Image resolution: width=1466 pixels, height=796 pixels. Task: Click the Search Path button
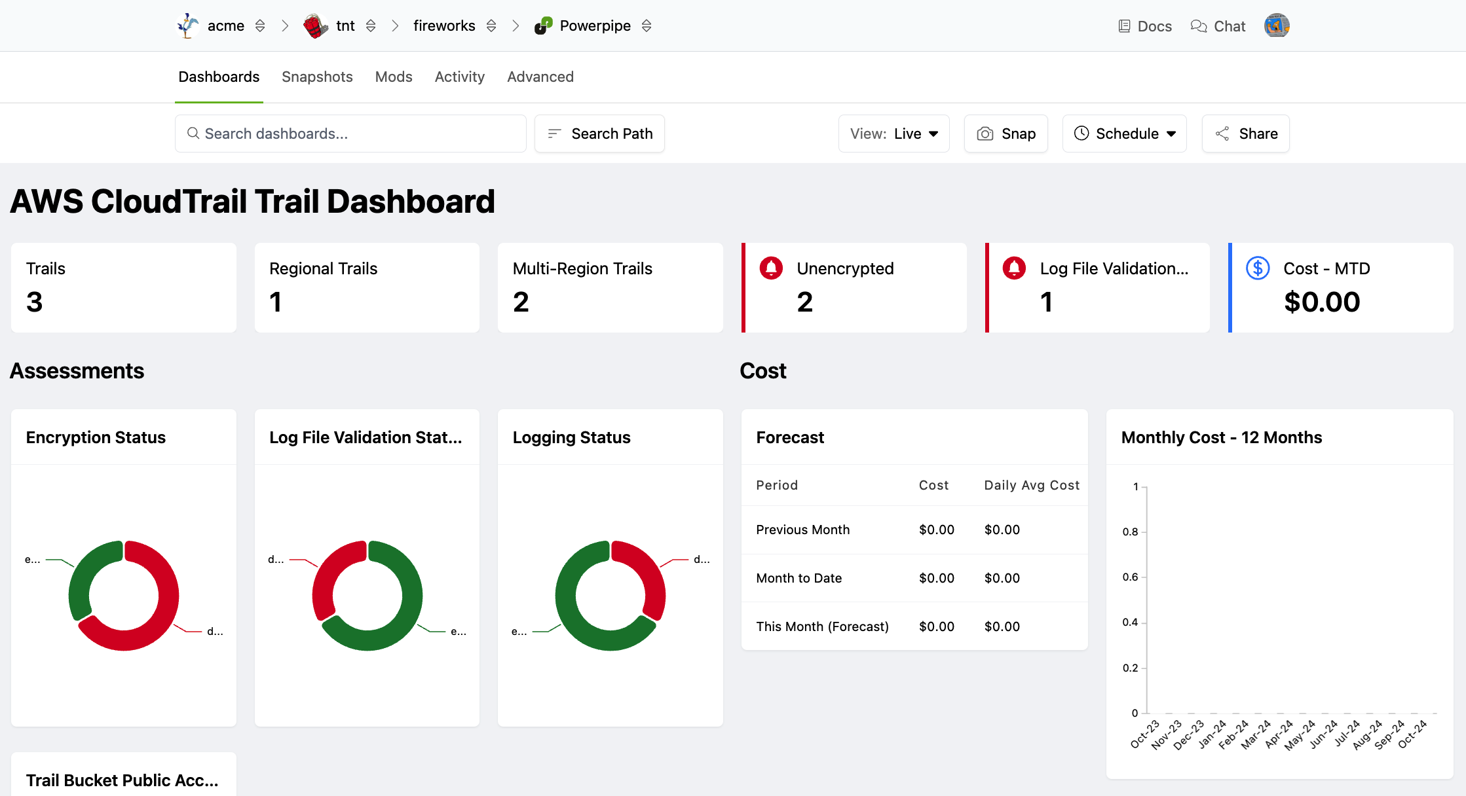[x=599, y=134]
